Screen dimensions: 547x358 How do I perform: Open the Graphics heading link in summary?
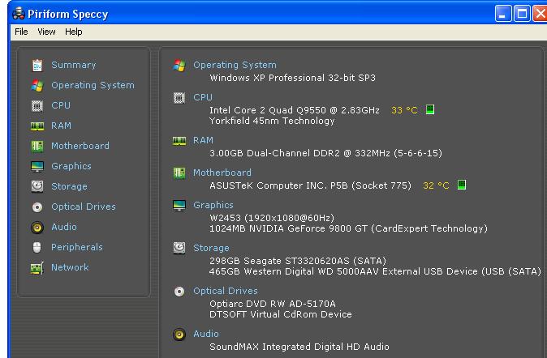coord(213,205)
